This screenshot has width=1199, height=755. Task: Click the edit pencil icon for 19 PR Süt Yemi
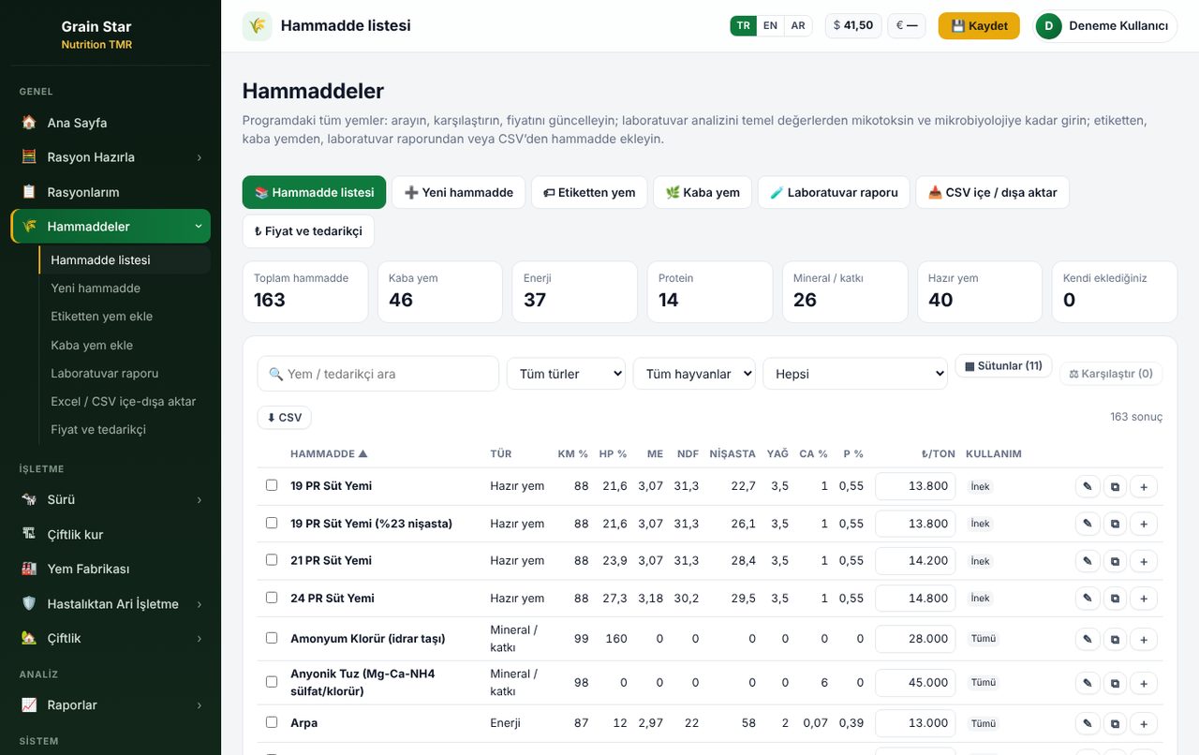click(x=1088, y=486)
